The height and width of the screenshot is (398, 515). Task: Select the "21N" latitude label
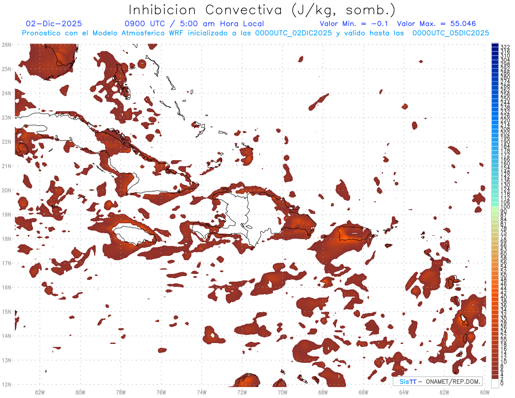click(x=6, y=166)
